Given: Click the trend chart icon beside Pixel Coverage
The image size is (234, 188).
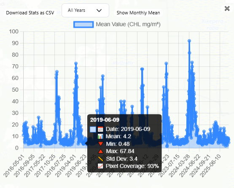Looking at the screenshot, I should 100,166.
